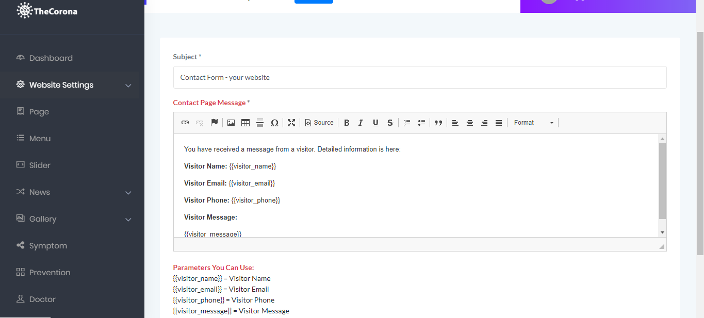The width and height of the screenshot is (704, 318).
Task: Open Symptom in sidebar
Action: pos(48,246)
